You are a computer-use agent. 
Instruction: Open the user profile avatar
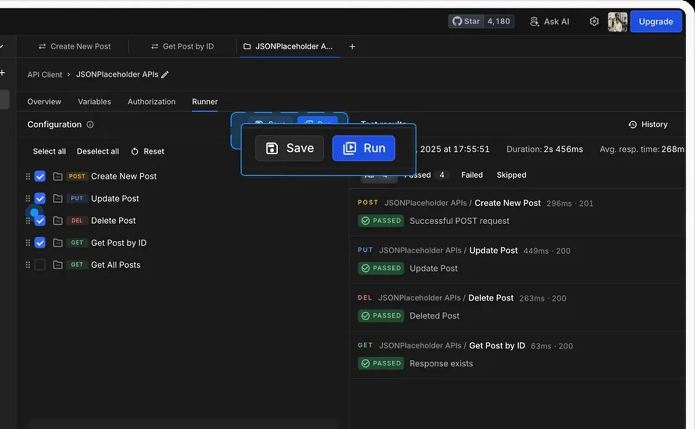617,22
